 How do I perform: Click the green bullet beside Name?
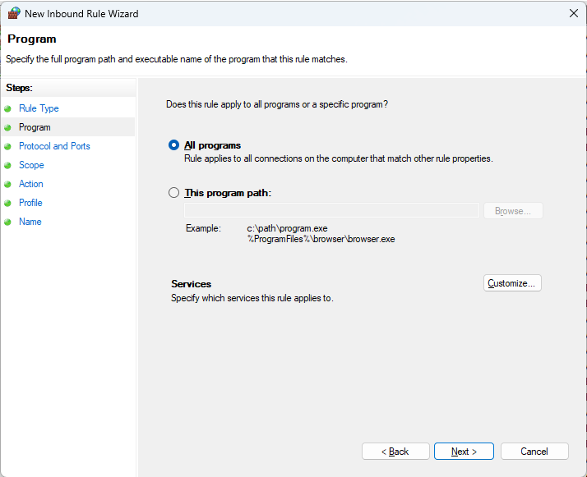click(x=8, y=222)
